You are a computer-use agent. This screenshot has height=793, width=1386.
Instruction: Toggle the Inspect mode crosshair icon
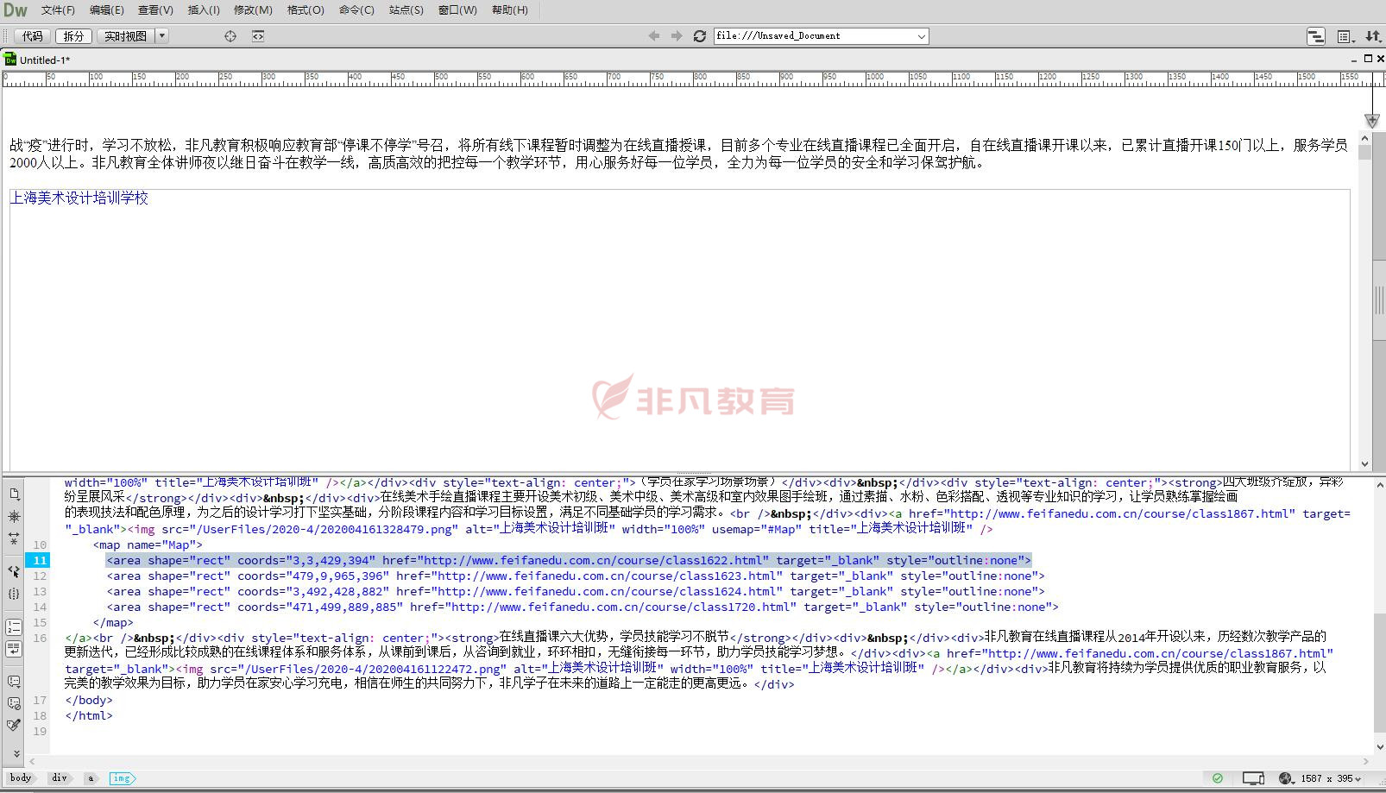pos(230,36)
